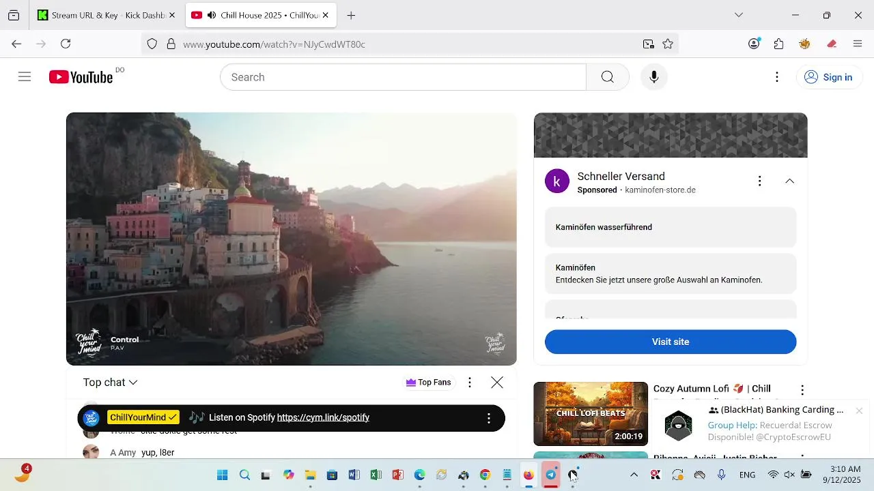
Task: Click the red eraser extension icon
Action: click(832, 44)
